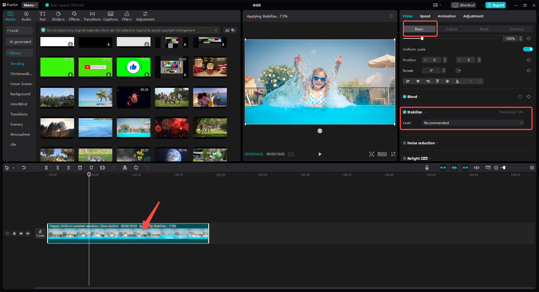Click the Cover edit thumbnail
This screenshot has width=539, height=292.
pos(40,233)
